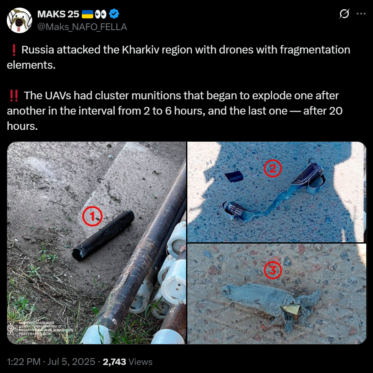Image resolution: width=373 pixels, height=373 pixels.
Task: Click the tweet text about Kharkiv region
Action: pos(178,57)
